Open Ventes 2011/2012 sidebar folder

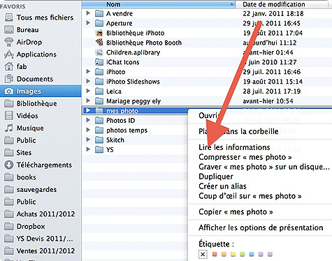[x=40, y=251]
